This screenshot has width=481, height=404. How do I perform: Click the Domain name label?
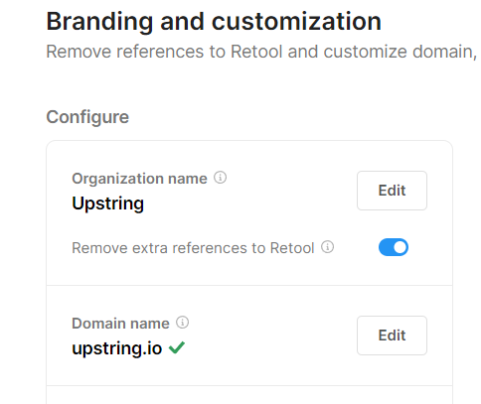coord(120,324)
